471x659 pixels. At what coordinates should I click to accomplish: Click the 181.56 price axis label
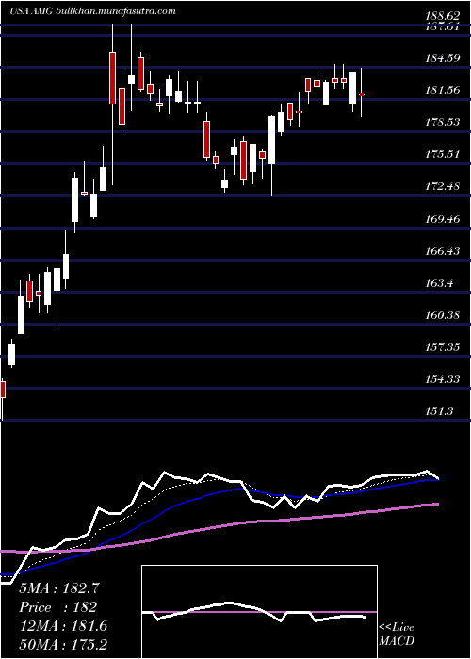click(x=442, y=89)
